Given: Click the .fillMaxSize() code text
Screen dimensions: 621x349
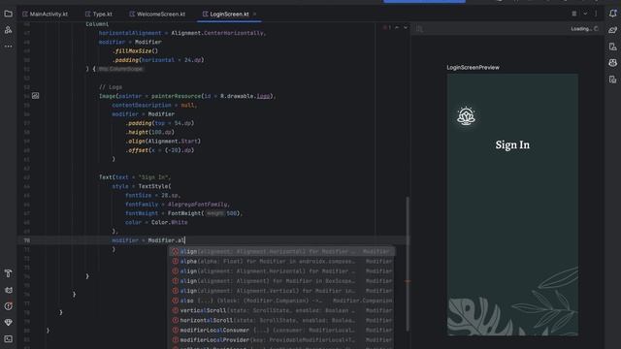Looking at the screenshot, I should (x=135, y=51).
